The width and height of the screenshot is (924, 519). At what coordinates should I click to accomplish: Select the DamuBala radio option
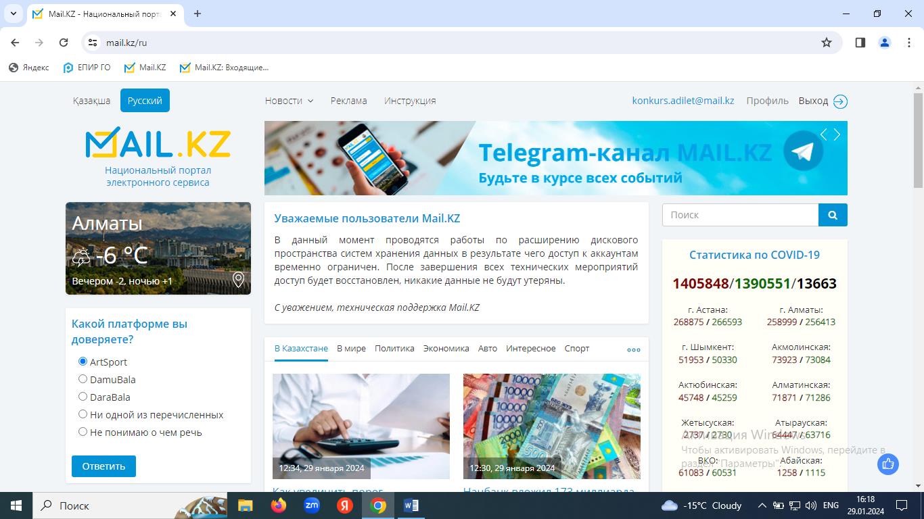coord(83,379)
